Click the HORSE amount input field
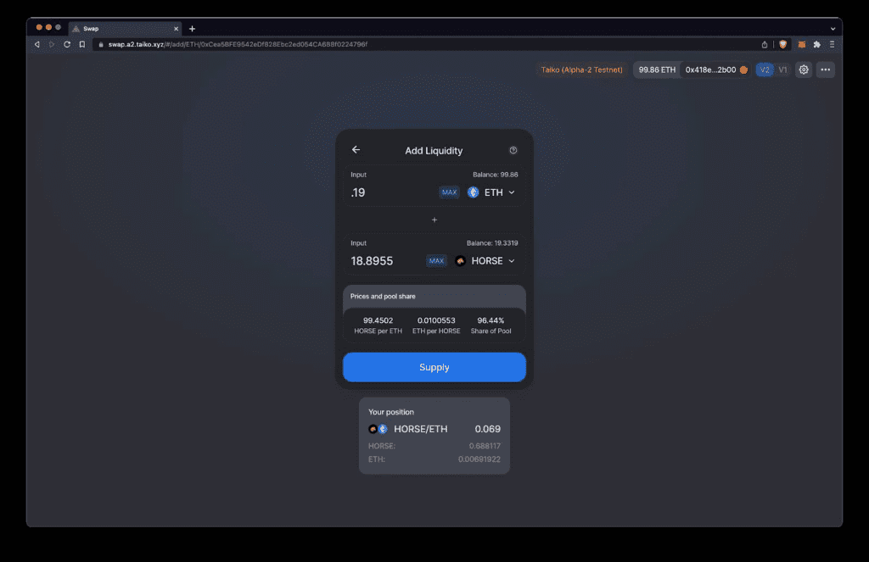 (x=386, y=261)
